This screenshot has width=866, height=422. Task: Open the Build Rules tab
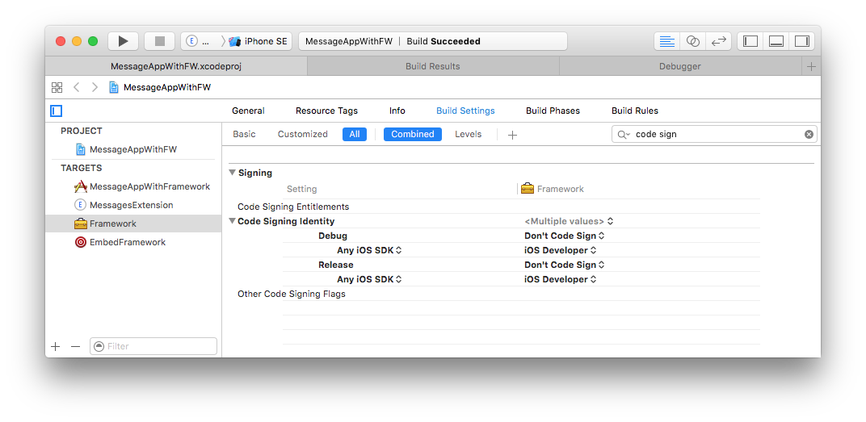[635, 111]
